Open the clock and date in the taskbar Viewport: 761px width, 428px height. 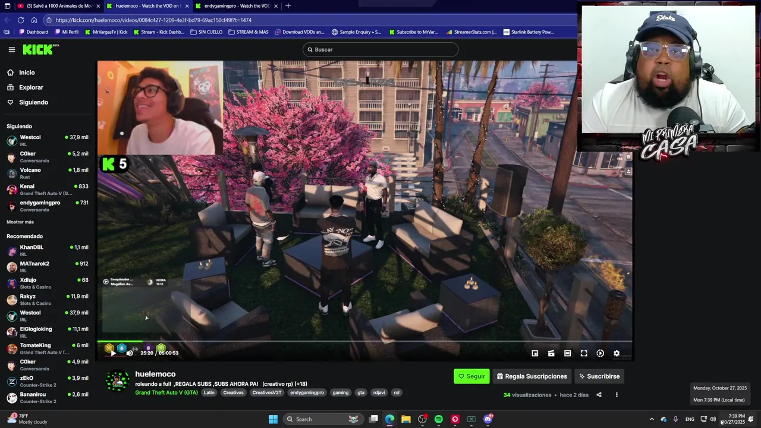(736, 419)
